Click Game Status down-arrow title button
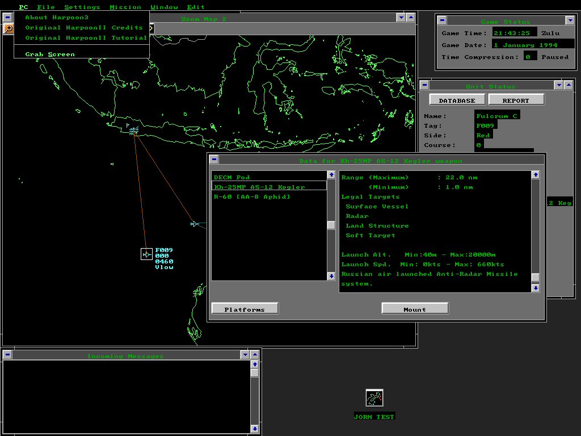Viewport: 581px width, 436px height. pyautogui.click(x=570, y=20)
